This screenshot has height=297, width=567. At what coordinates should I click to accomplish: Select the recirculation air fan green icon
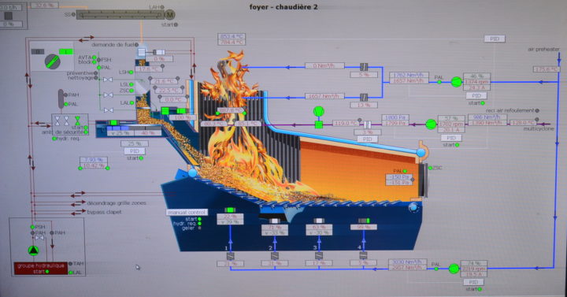[x=431, y=124]
